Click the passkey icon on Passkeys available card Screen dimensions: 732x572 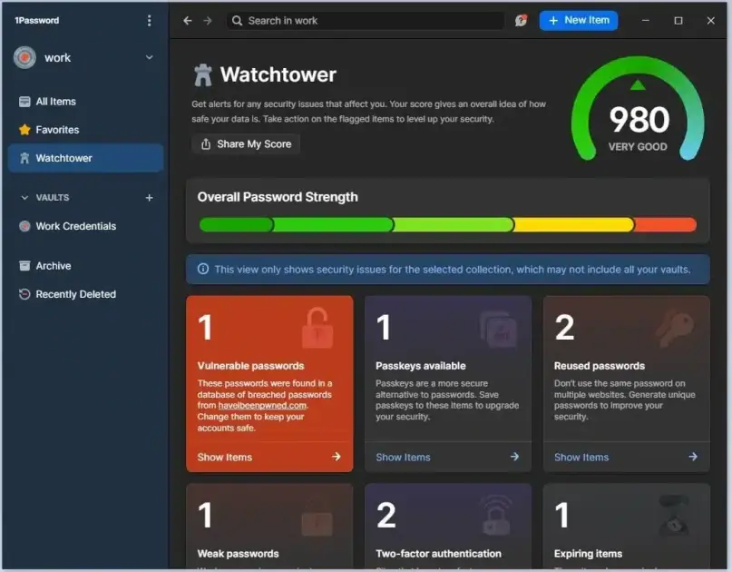(498, 330)
